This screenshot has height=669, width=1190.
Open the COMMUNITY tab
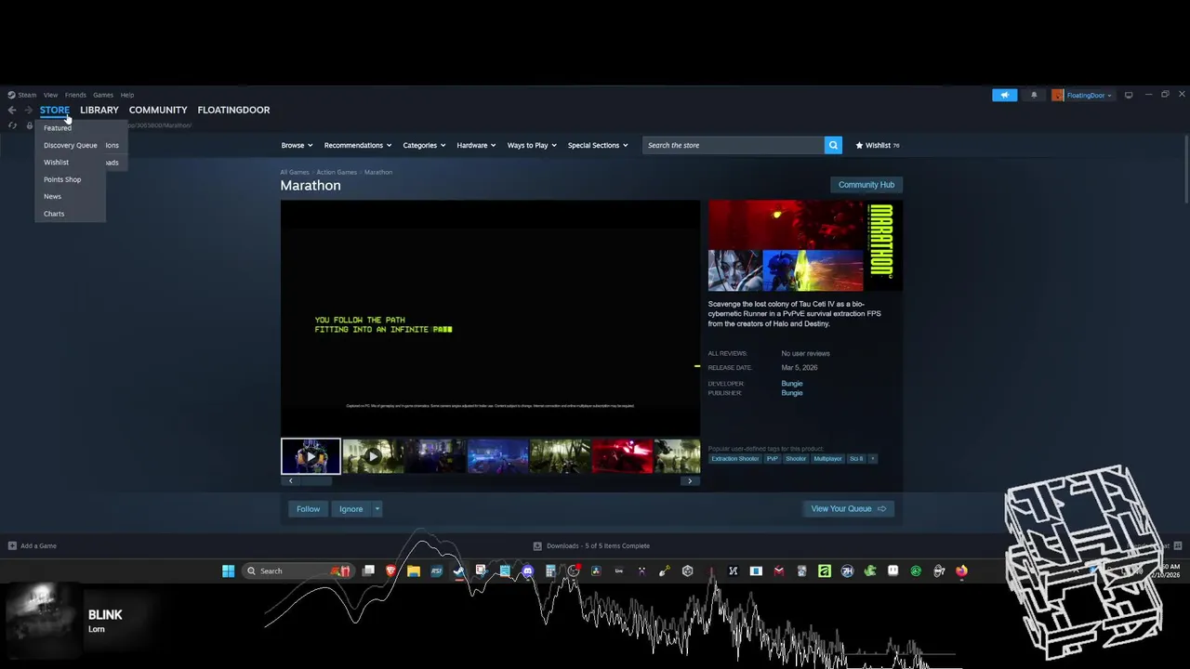tap(158, 110)
